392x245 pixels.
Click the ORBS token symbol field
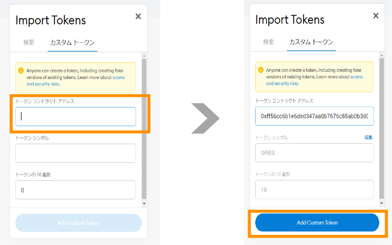[314, 153]
